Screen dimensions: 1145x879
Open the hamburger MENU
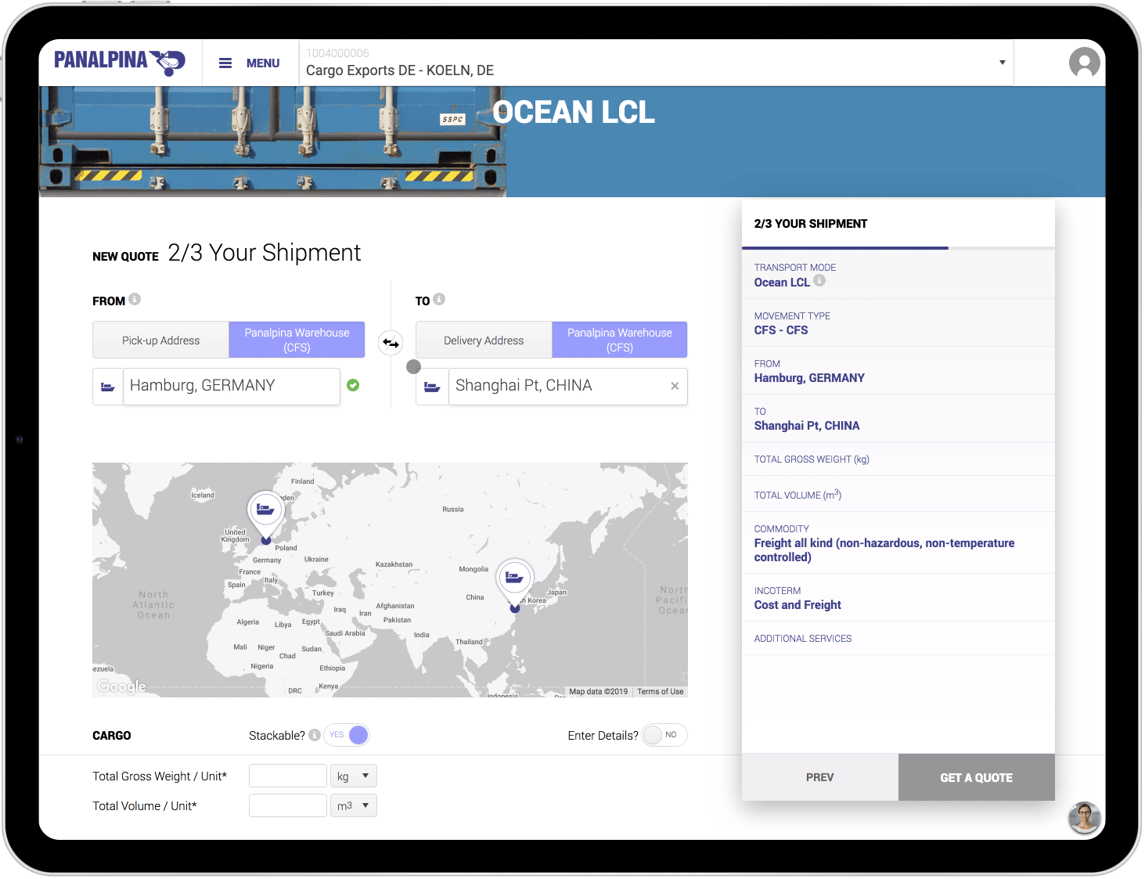[249, 63]
